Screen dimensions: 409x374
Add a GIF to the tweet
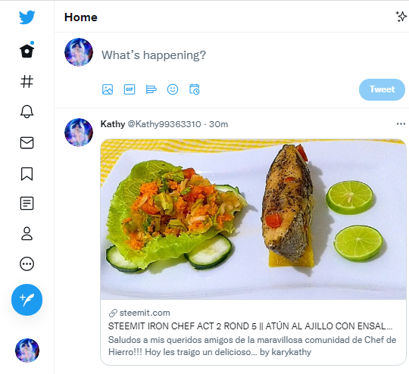click(130, 89)
